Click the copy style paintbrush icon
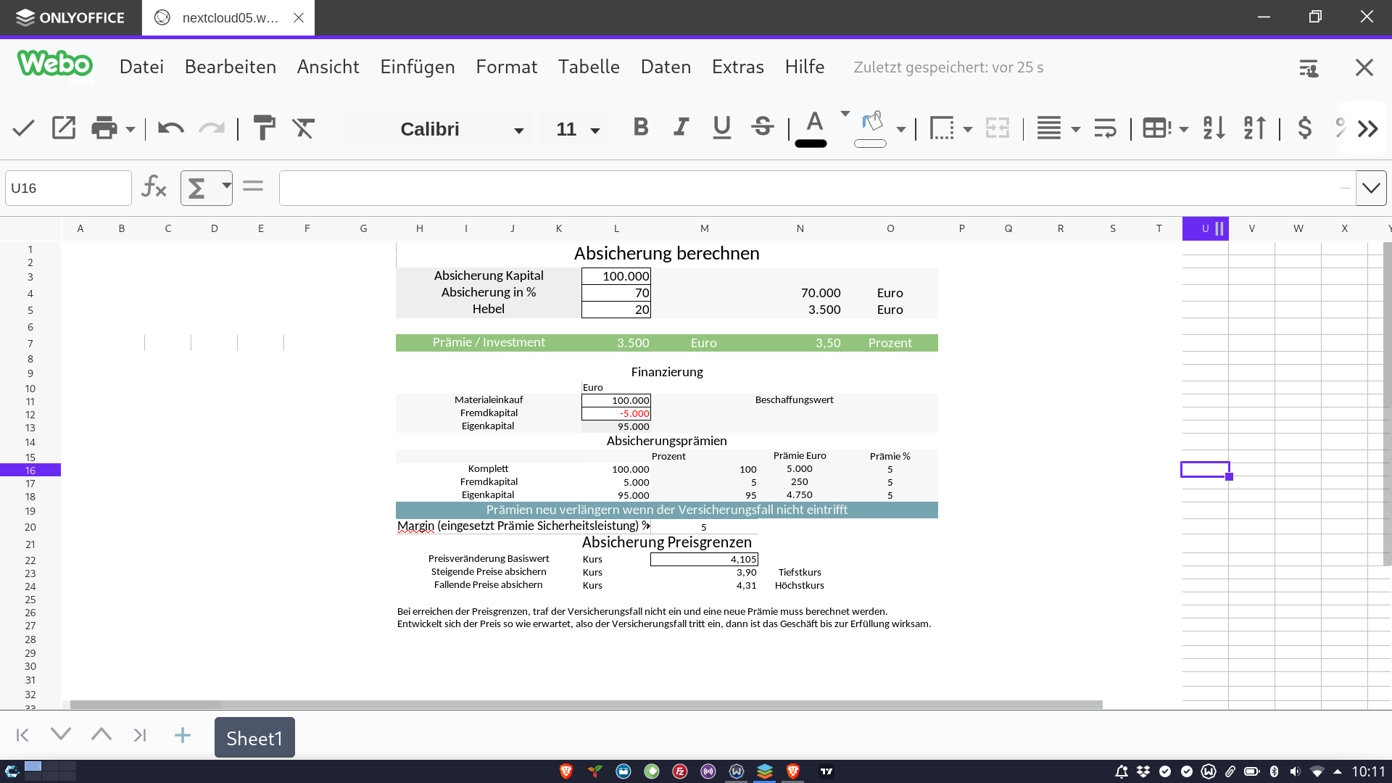This screenshot has width=1392, height=783. tap(264, 128)
